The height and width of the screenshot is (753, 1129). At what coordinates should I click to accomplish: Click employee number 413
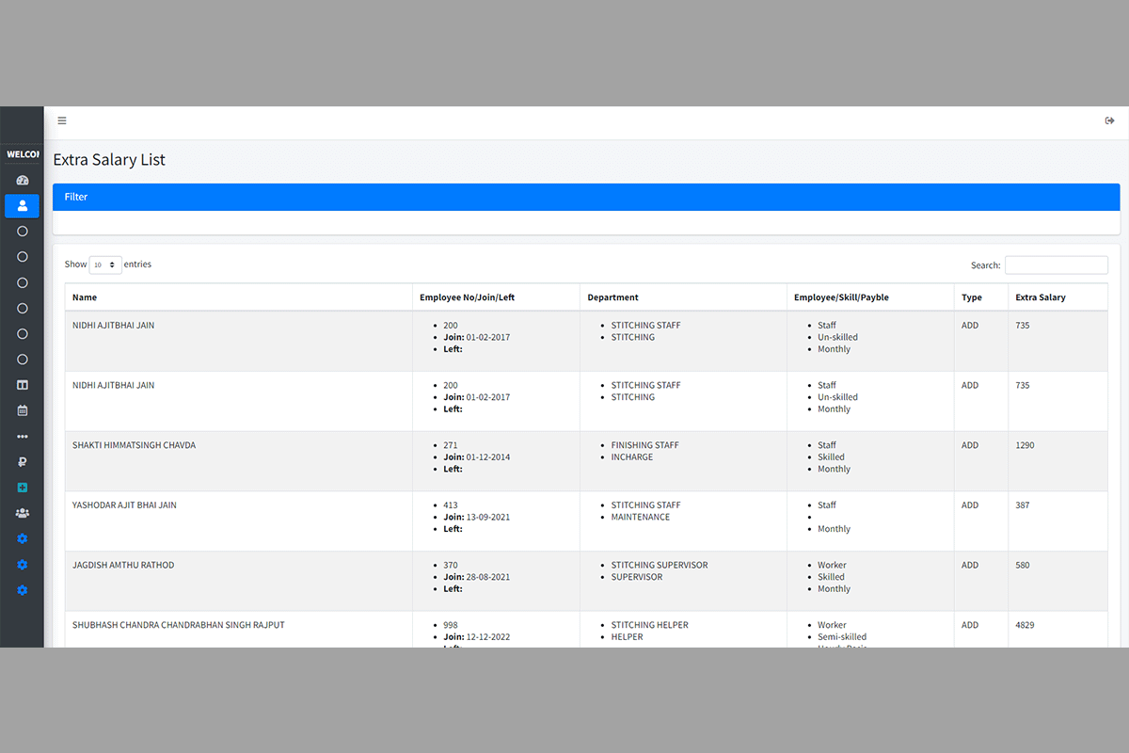[x=451, y=505]
